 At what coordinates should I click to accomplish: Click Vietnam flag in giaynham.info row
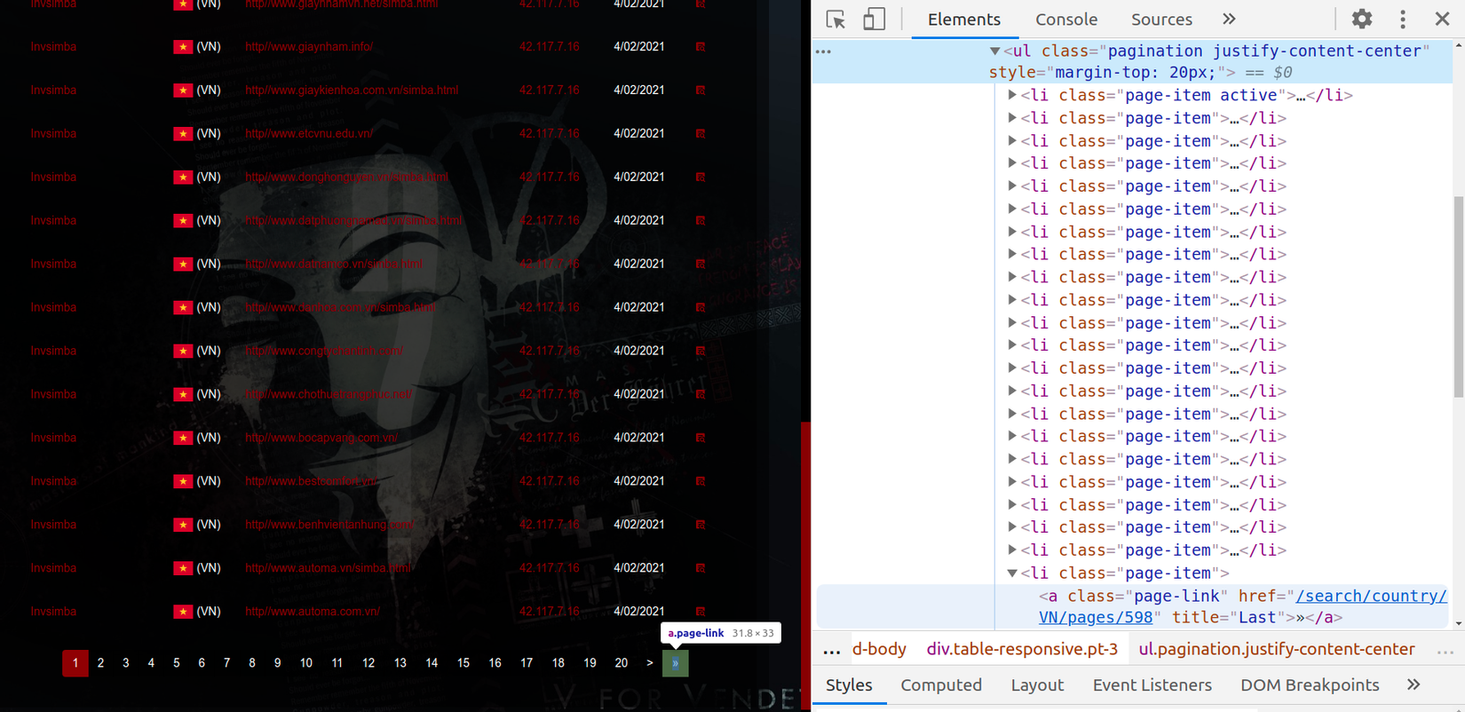click(183, 47)
